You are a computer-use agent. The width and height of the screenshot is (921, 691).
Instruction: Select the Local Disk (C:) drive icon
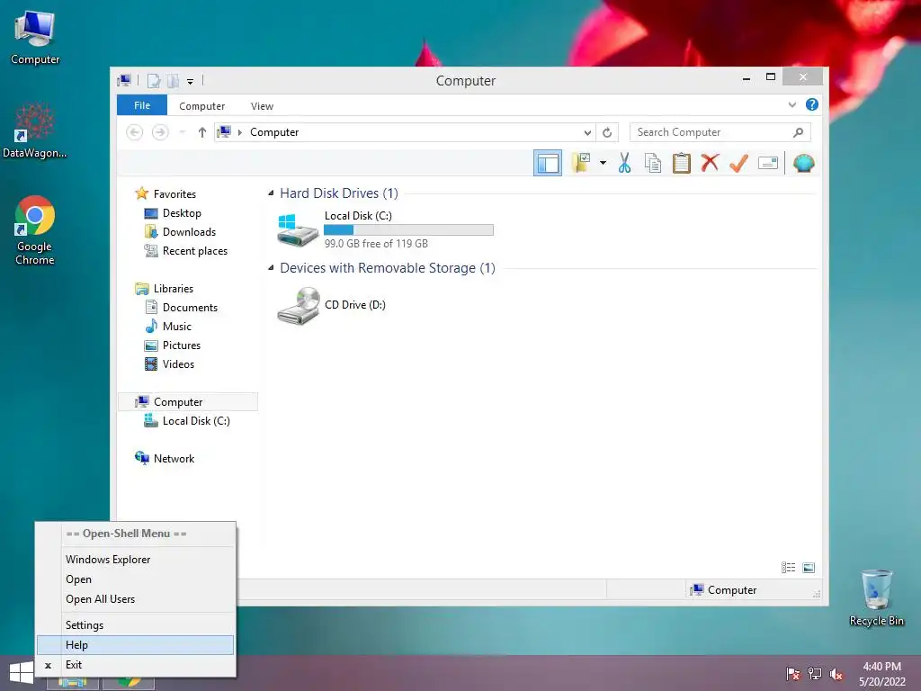point(298,229)
